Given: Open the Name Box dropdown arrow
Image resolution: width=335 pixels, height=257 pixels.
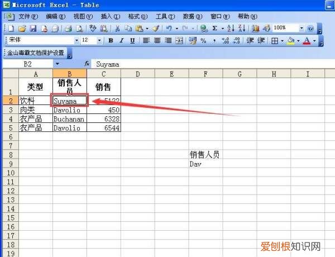Looking at the screenshot, I should [x=58, y=64].
